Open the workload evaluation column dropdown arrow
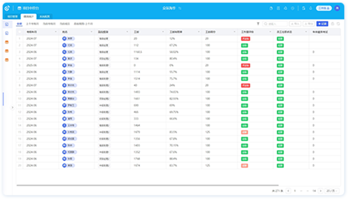 pos(270,32)
